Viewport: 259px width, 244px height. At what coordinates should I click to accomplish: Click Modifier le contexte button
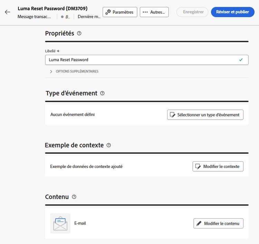(x=218, y=166)
